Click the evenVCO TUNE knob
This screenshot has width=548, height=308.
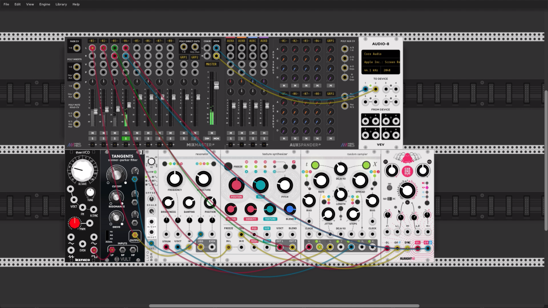[x=90, y=192]
